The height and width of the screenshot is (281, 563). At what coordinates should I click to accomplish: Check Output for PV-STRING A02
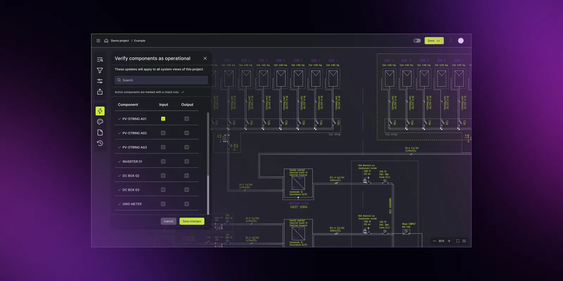(187, 133)
